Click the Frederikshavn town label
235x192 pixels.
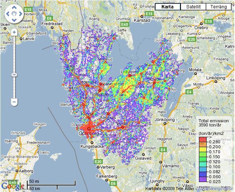pos(38,143)
